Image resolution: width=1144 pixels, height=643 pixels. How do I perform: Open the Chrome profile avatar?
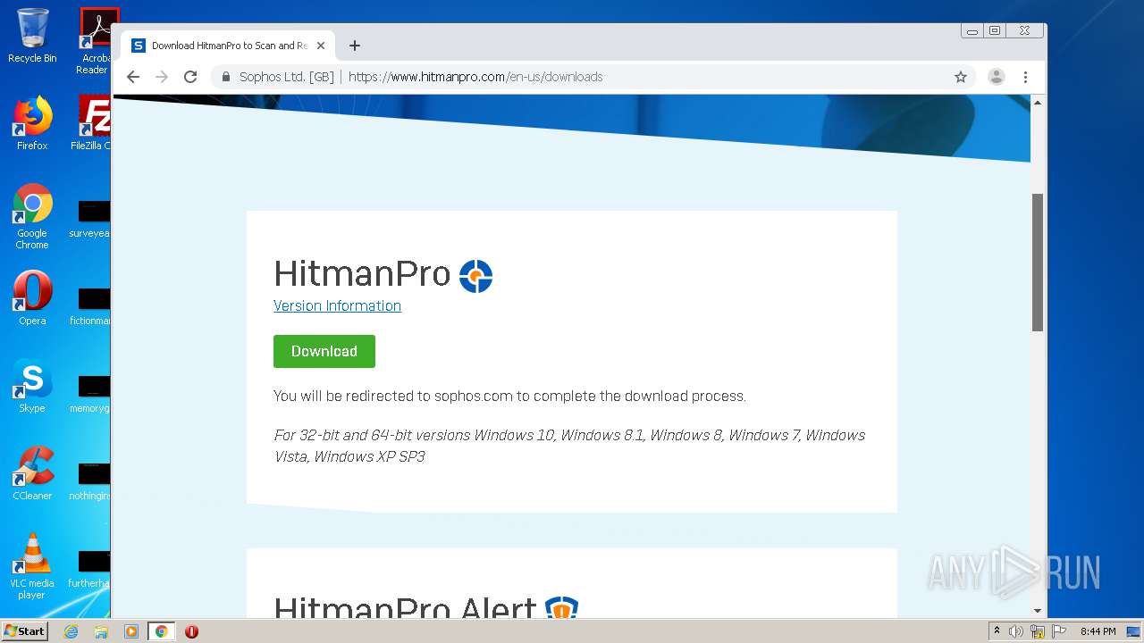pos(996,77)
